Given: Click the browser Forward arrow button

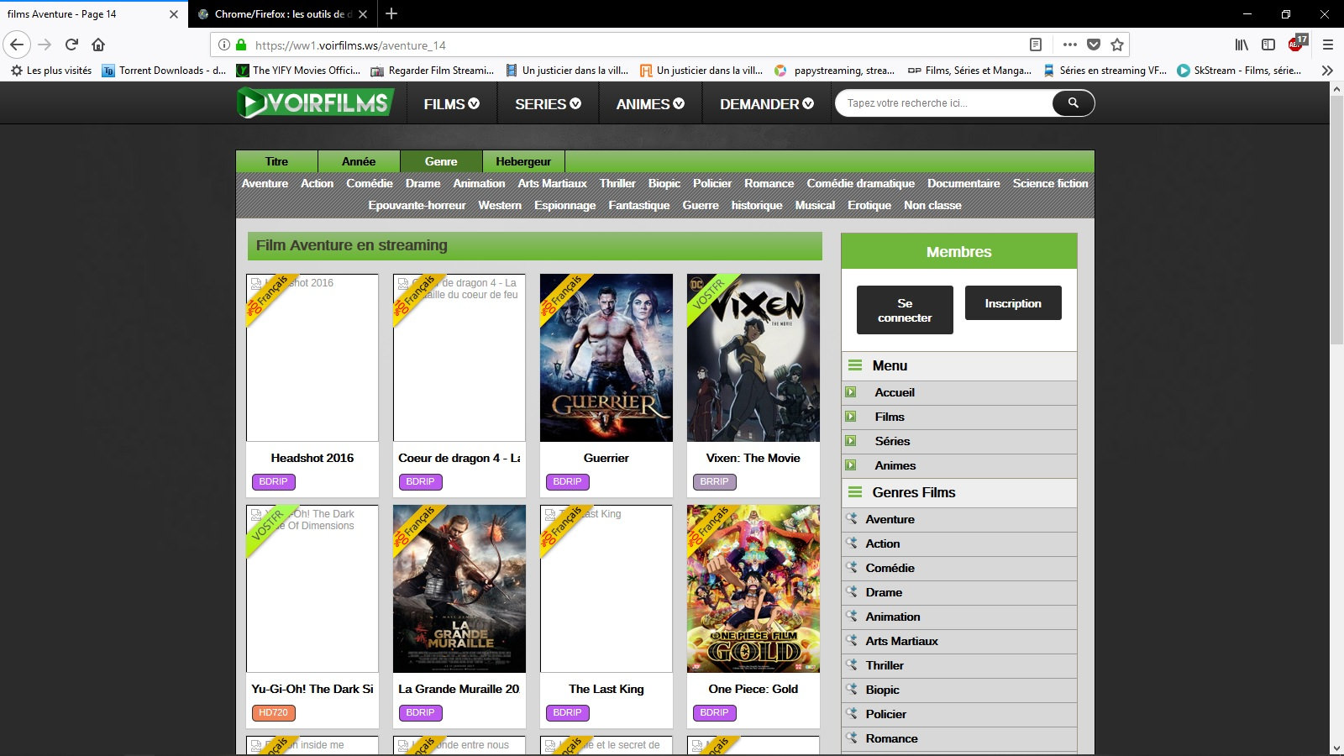Looking at the screenshot, I should [x=45, y=45].
